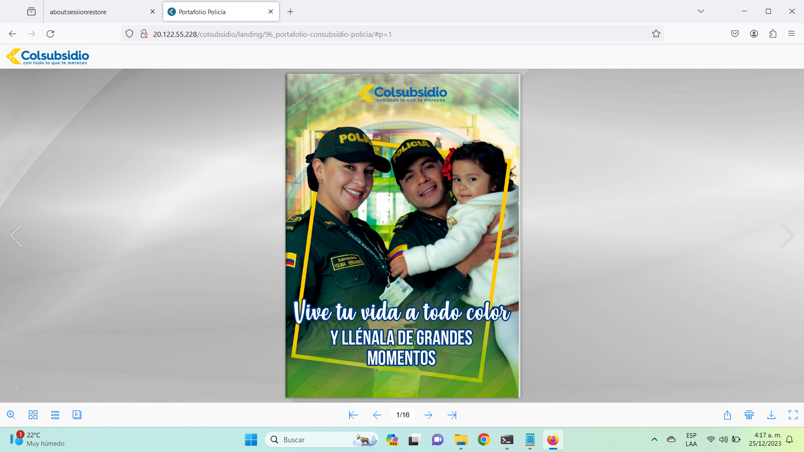Save page to Pocket

735,34
